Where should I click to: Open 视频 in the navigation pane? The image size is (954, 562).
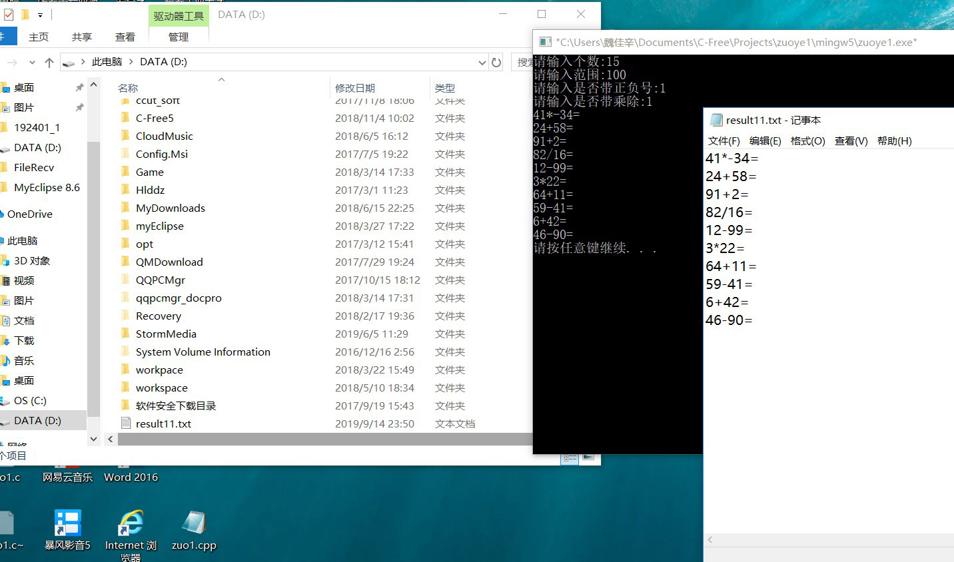pyautogui.click(x=24, y=280)
